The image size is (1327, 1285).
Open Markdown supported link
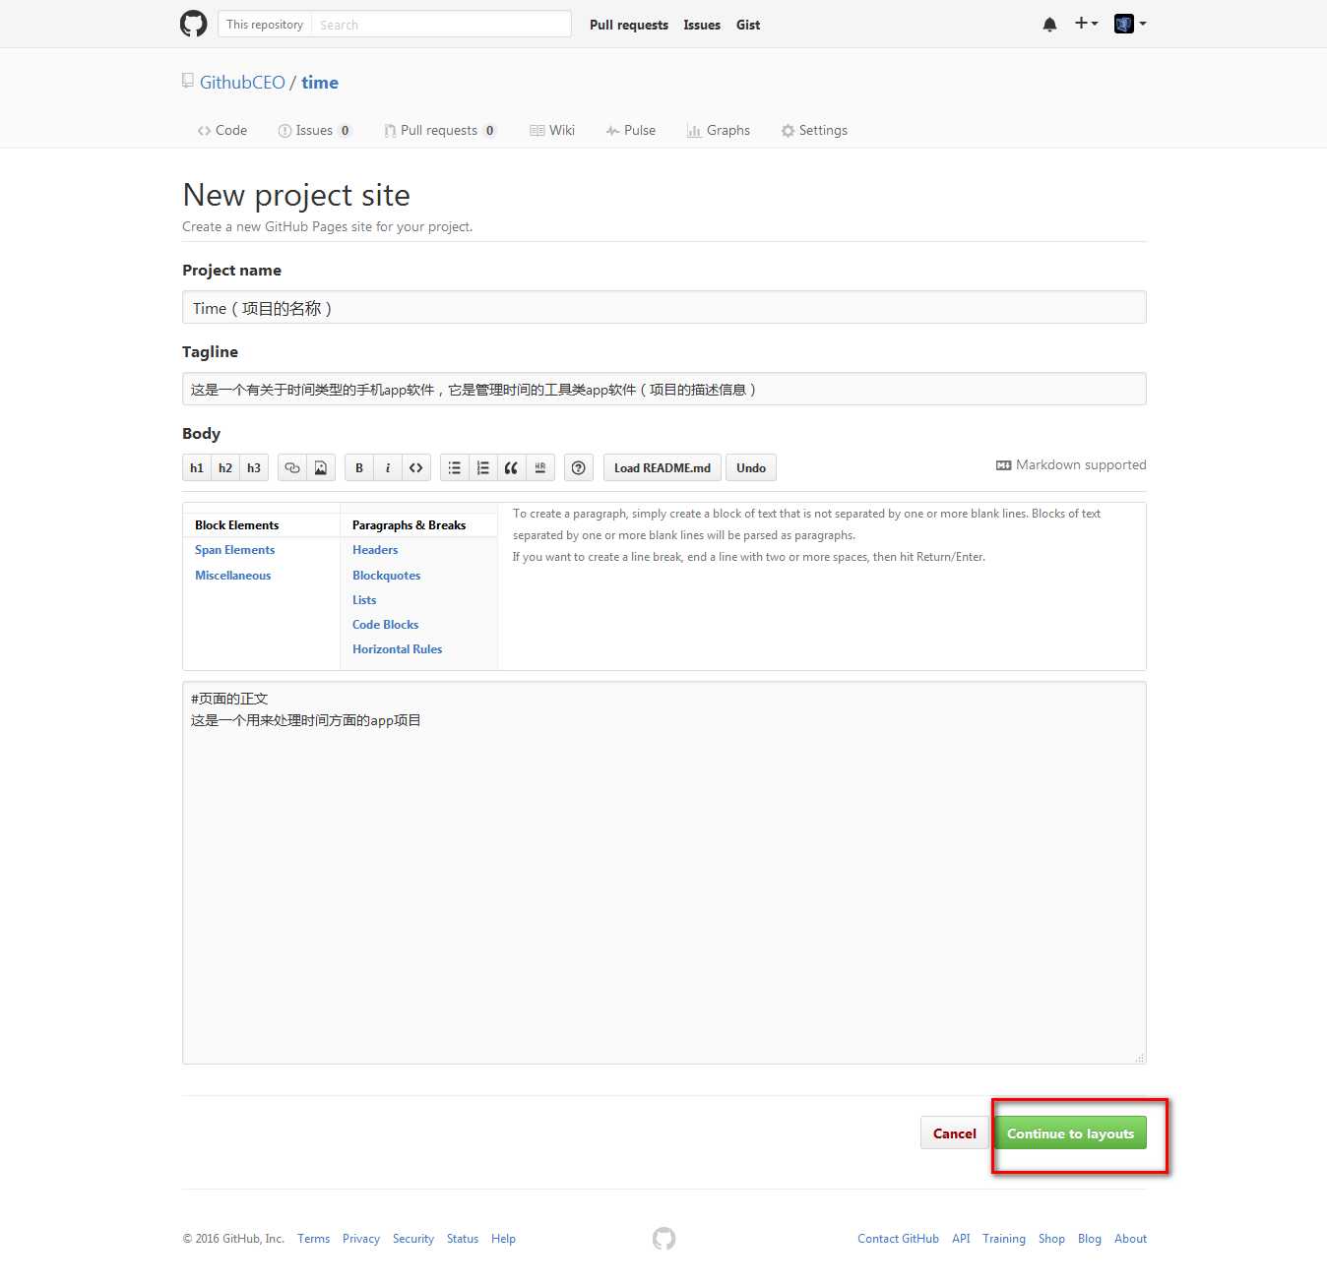tap(1071, 464)
